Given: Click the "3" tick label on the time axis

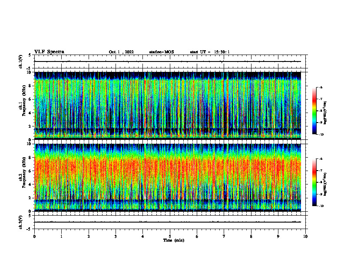Looking at the screenshot, I should click(116, 236).
